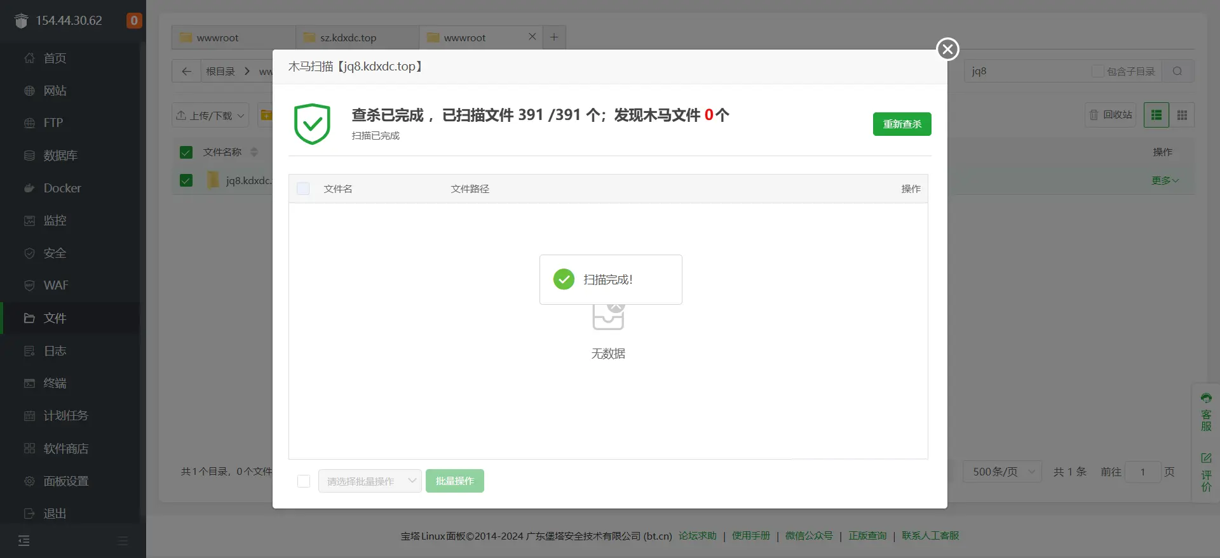Click the gear icon beside 面板设置

29,481
